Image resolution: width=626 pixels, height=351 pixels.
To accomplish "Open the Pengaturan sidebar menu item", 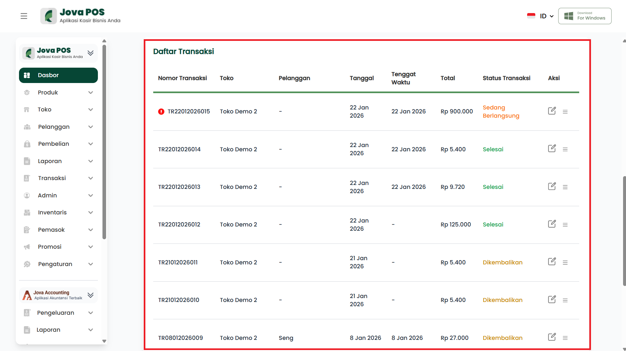I will 58,264.
